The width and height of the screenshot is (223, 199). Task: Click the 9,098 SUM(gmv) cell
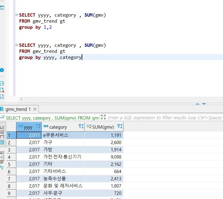click(104, 157)
